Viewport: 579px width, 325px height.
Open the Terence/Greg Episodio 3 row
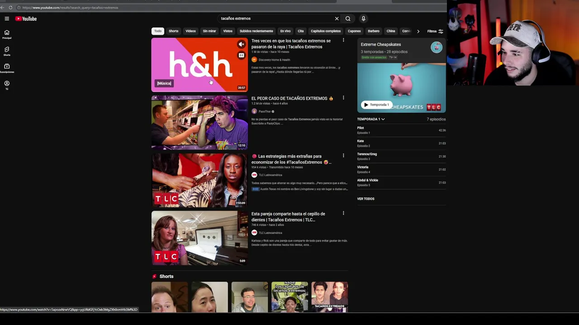pos(402,157)
